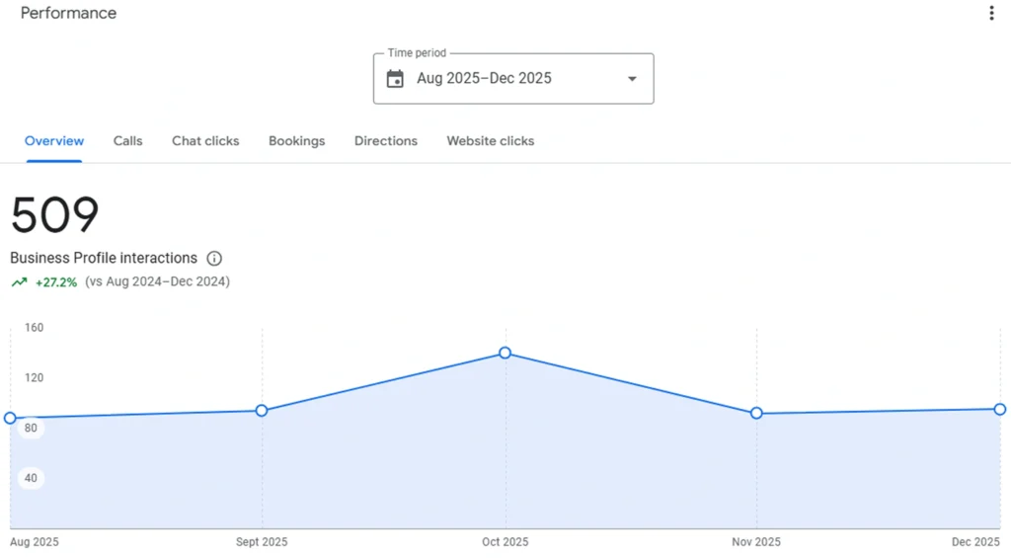
Task: Click the info icon beside Business Profile interactions
Action: click(214, 259)
